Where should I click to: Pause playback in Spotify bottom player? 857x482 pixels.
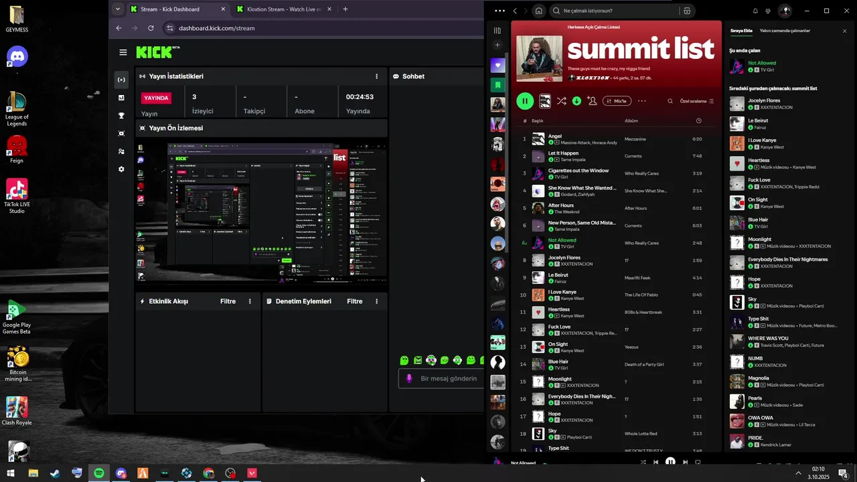670,462
